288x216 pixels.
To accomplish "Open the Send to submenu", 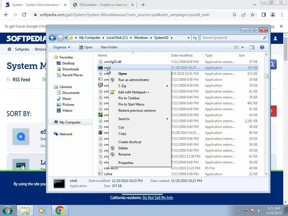I will (x=124, y=119).
